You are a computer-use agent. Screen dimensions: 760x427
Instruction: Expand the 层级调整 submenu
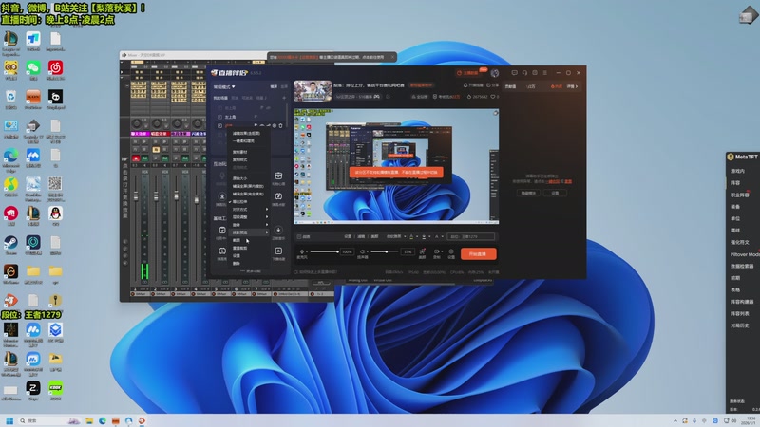tap(250, 217)
